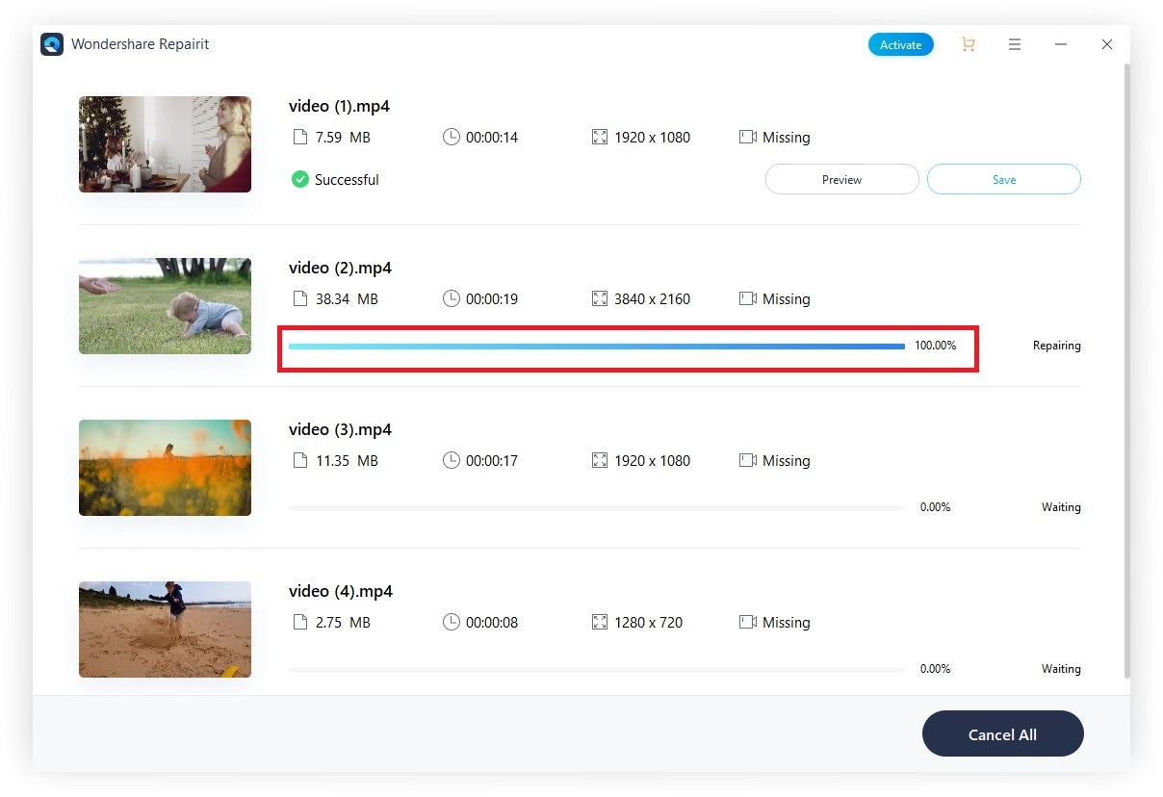Image resolution: width=1163 pixels, height=797 pixels.
Task: Select the baby on grass thumbnail
Action: [x=165, y=306]
